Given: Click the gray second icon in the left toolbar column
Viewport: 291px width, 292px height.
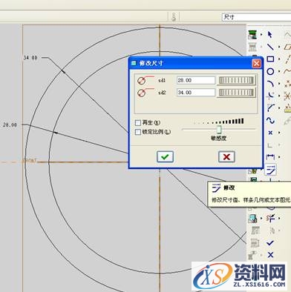Looking at the screenshot, I should [x=252, y=47].
